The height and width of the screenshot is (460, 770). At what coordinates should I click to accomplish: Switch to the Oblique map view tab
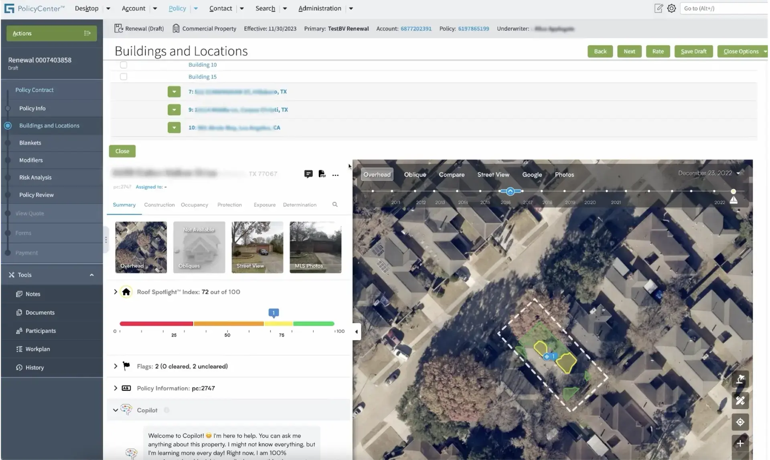(x=415, y=175)
